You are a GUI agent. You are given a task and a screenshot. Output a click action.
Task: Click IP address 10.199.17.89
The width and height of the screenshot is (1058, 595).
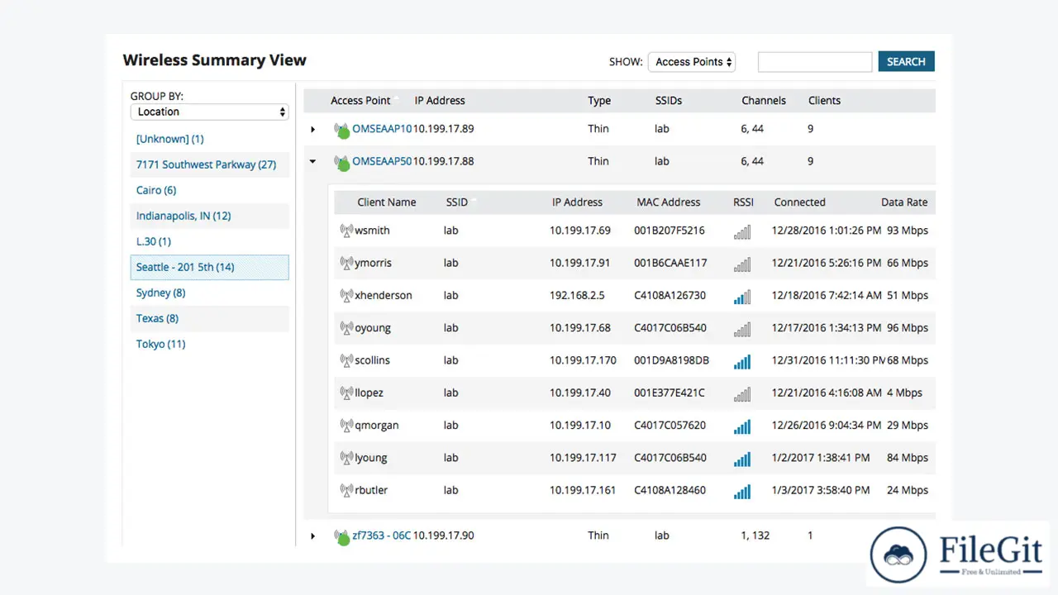coord(443,129)
